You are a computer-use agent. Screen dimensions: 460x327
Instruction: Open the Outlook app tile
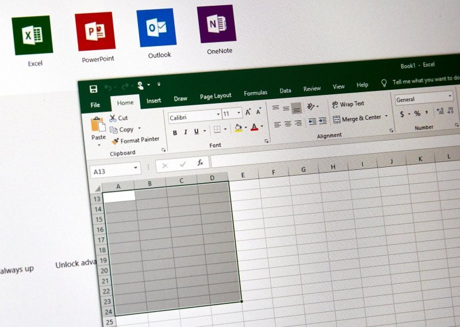(x=156, y=28)
